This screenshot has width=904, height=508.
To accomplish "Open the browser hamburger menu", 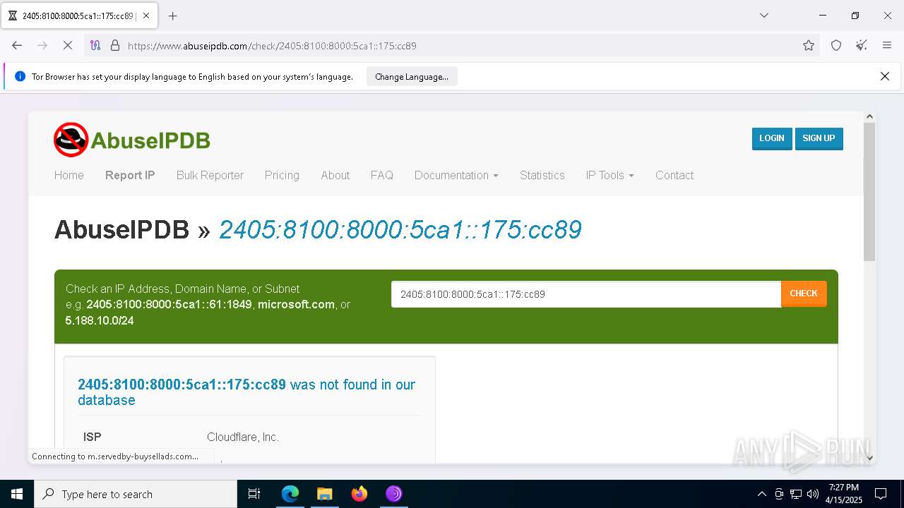I will click(x=887, y=45).
